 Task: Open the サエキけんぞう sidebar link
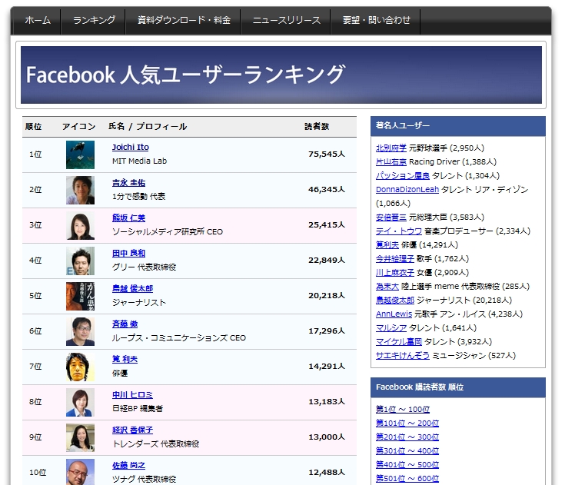[403, 356]
